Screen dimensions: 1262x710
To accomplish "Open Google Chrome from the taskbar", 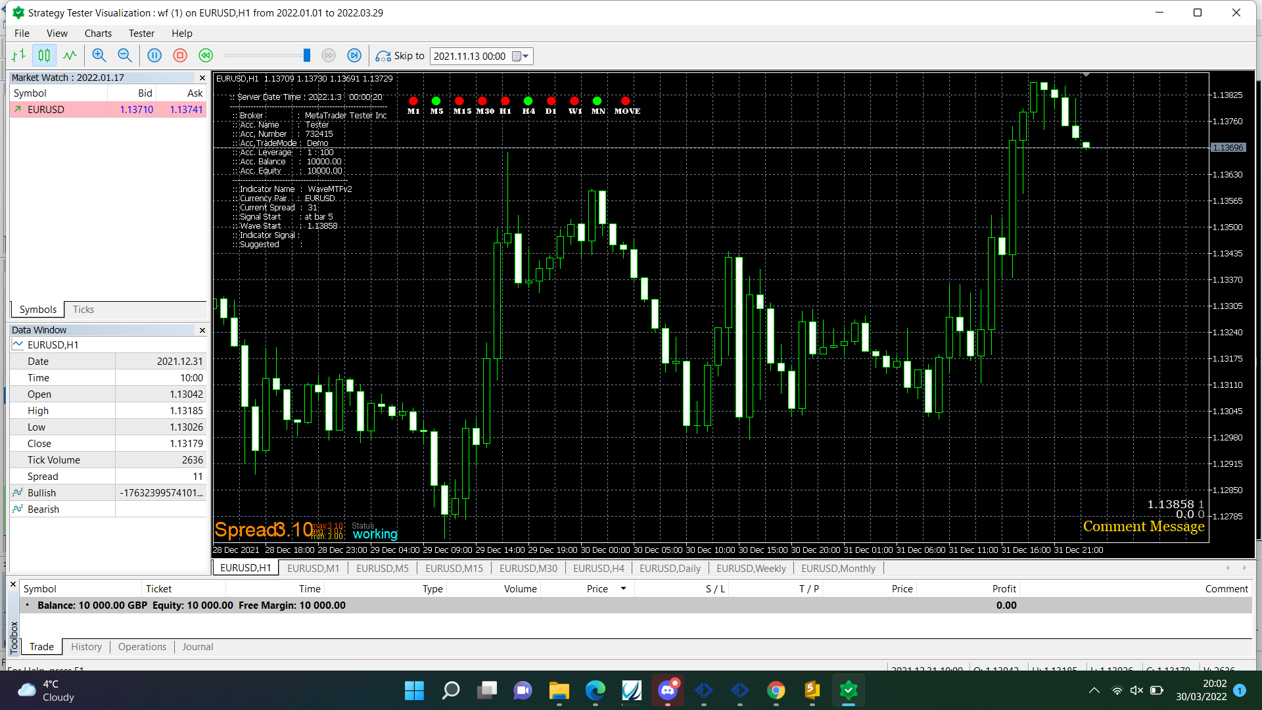I will point(776,691).
